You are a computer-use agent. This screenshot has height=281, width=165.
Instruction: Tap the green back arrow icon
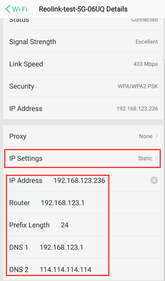tap(8, 9)
